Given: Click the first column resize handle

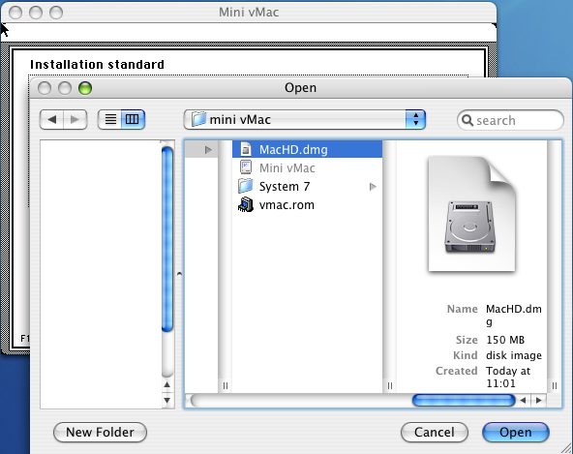Looking at the screenshot, I should click(226, 385).
